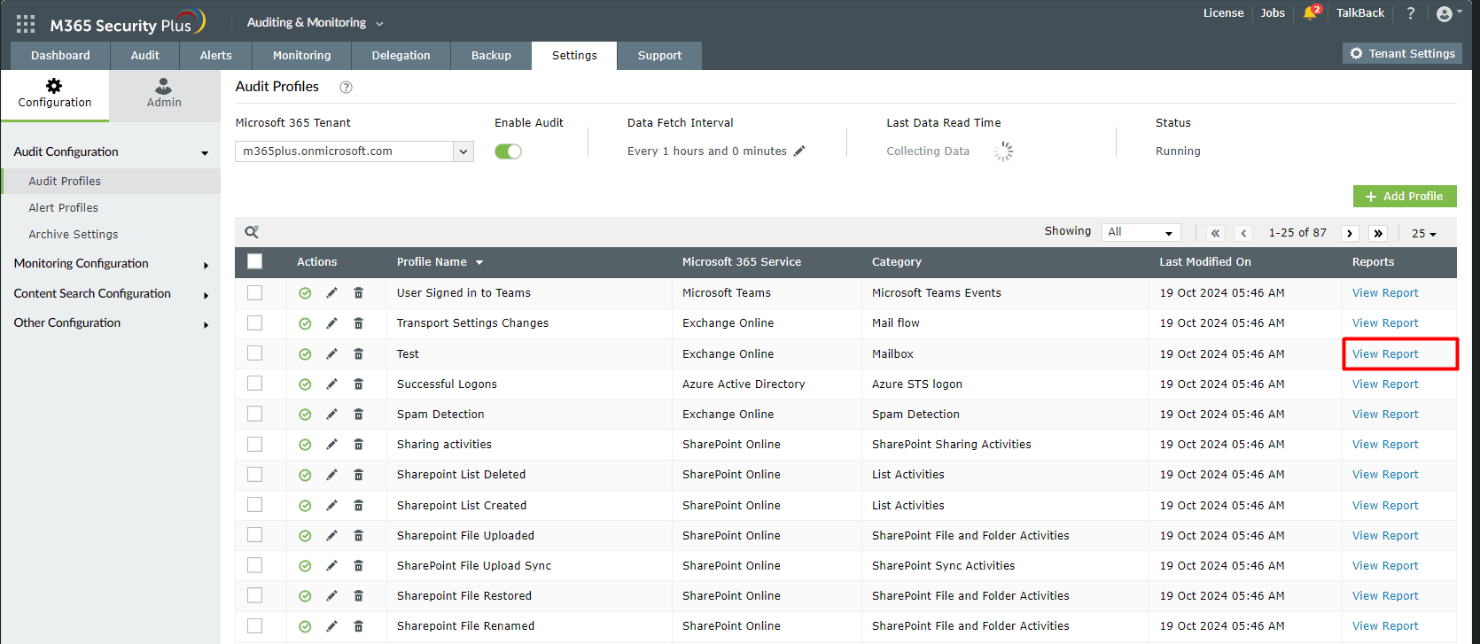This screenshot has width=1480, height=644.
Task: Check the Sharepoint List Deleted row
Action: [255, 474]
